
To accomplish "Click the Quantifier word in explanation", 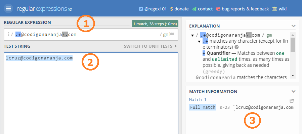I will 218,53.
